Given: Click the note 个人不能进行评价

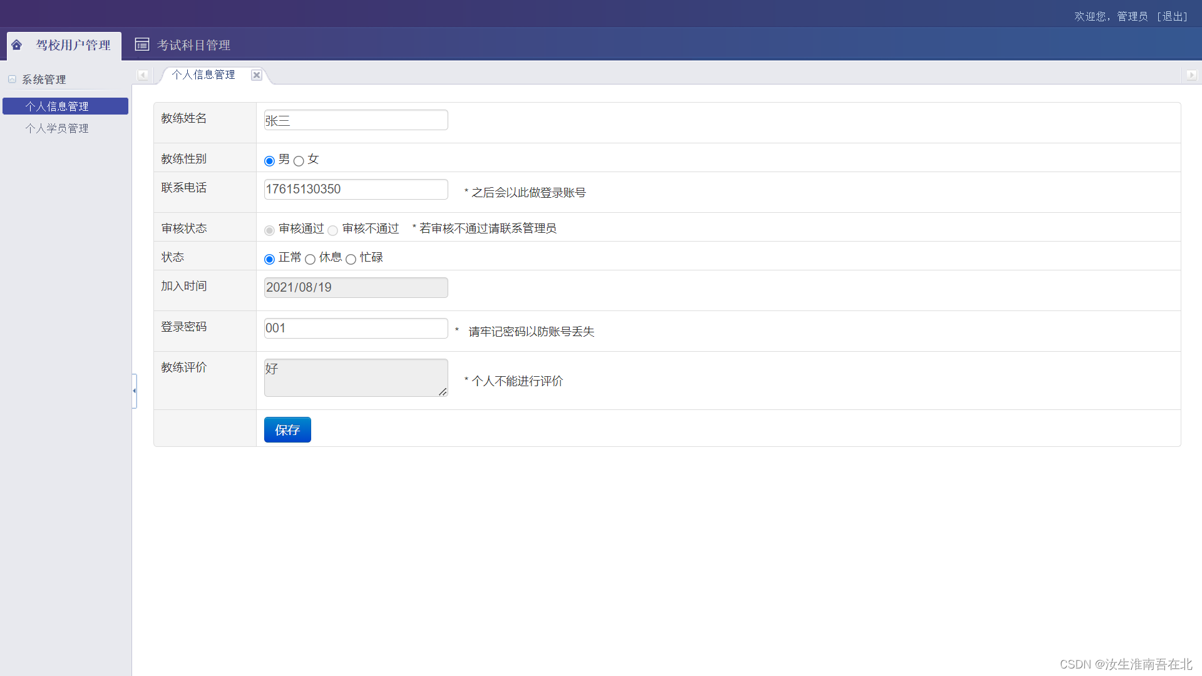Looking at the screenshot, I should click(517, 381).
